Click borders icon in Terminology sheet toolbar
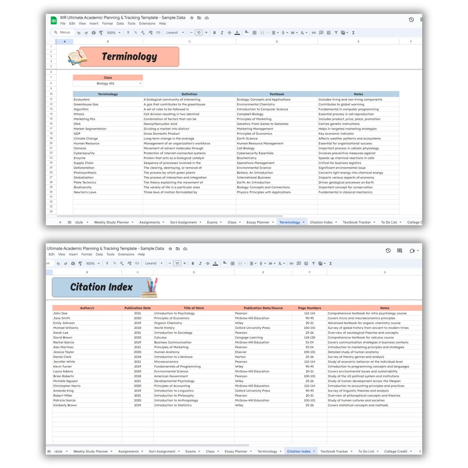The image size is (468, 468). click(x=255, y=33)
